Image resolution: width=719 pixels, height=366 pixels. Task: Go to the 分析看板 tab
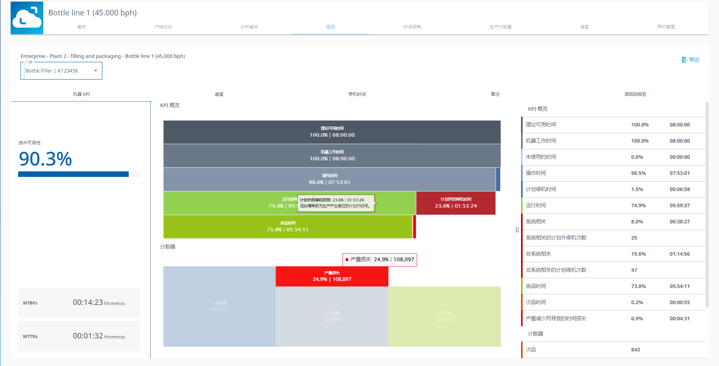click(x=249, y=27)
